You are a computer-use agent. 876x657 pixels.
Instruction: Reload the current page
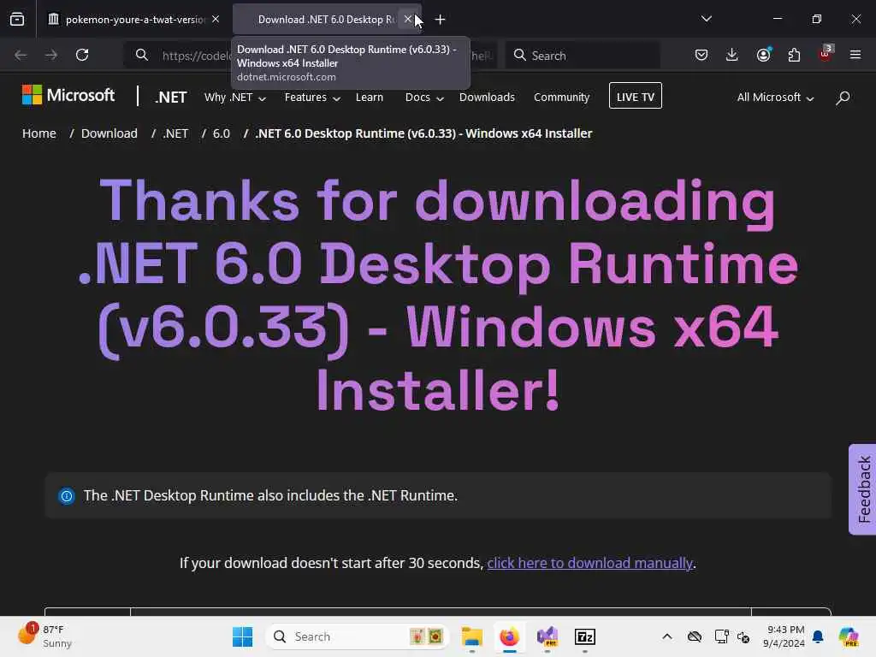coord(82,55)
